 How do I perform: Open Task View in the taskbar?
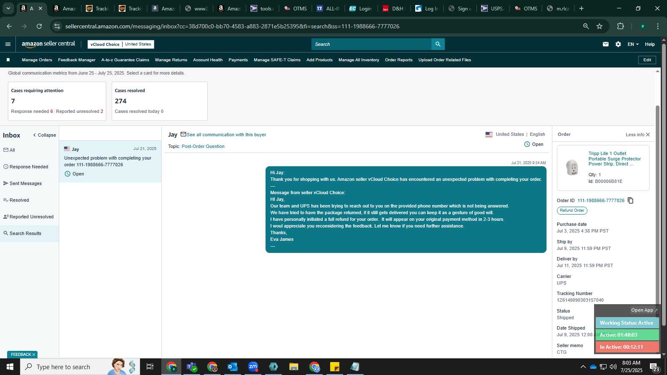coord(150,367)
